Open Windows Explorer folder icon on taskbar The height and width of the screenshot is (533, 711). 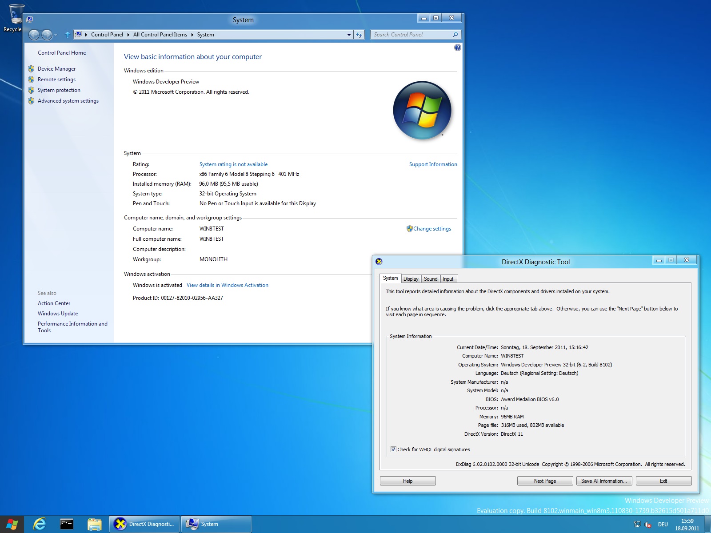coord(94,524)
